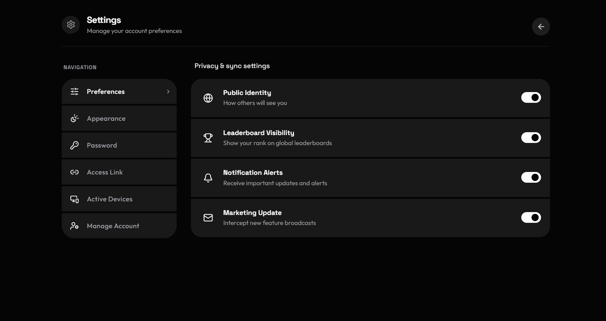
Task: Turn off Leaderboard Visibility switch
Action: pos(531,138)
